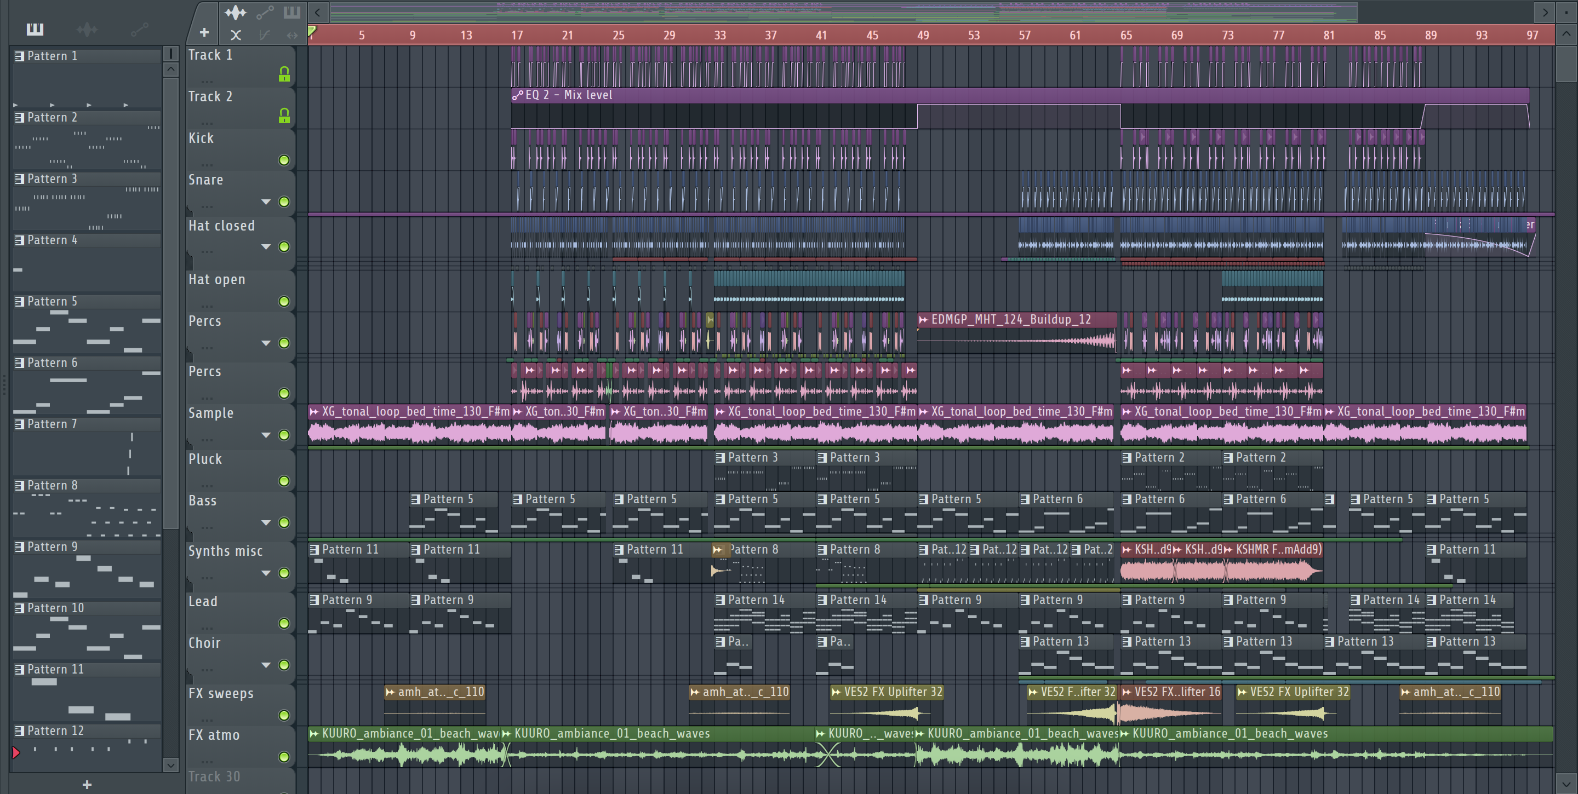Show patterns in the picker panel
This screenshot has width=1578, height=794.
tap(35, 29)
